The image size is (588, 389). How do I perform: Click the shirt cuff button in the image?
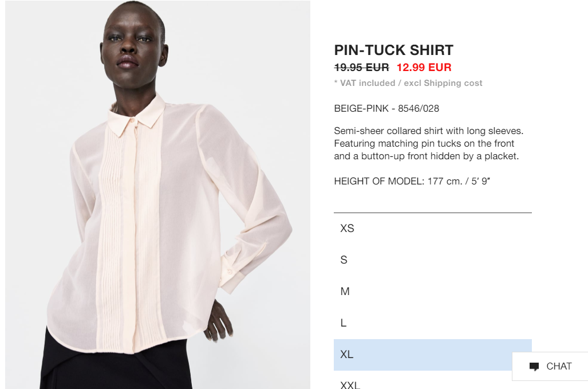230,272
